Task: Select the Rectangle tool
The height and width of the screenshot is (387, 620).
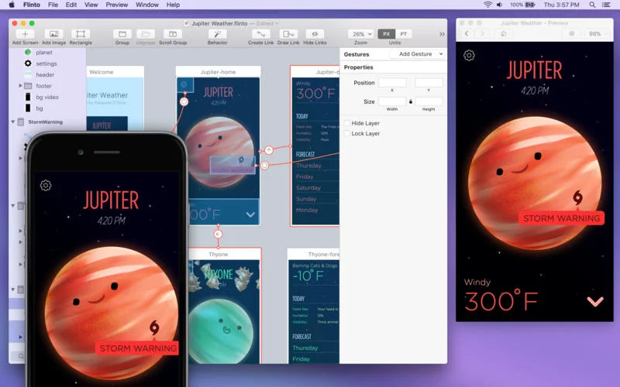Action: [x=81, y=34]
